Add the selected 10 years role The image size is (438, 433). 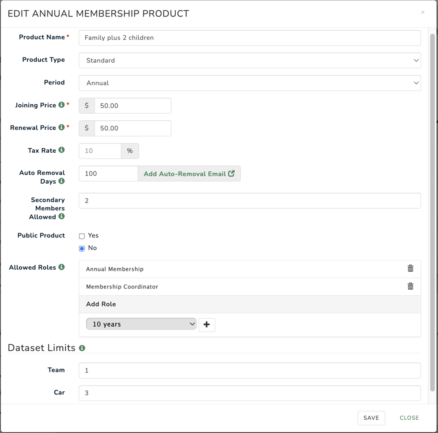207,324
